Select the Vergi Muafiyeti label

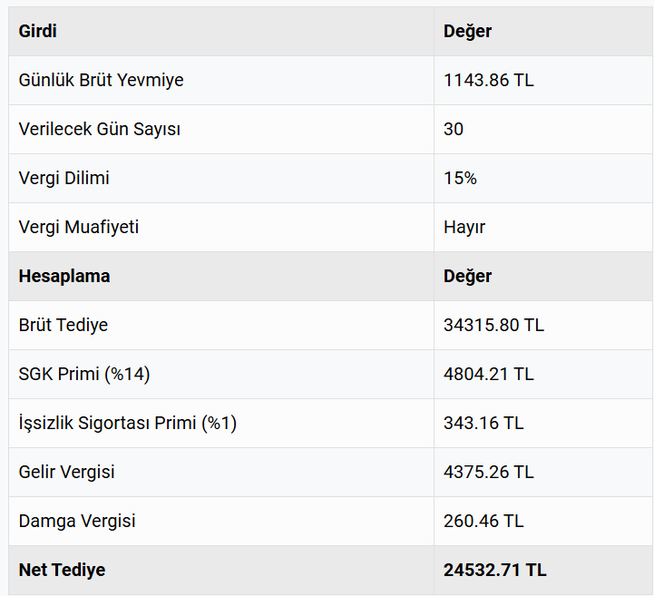click(78, 227)
